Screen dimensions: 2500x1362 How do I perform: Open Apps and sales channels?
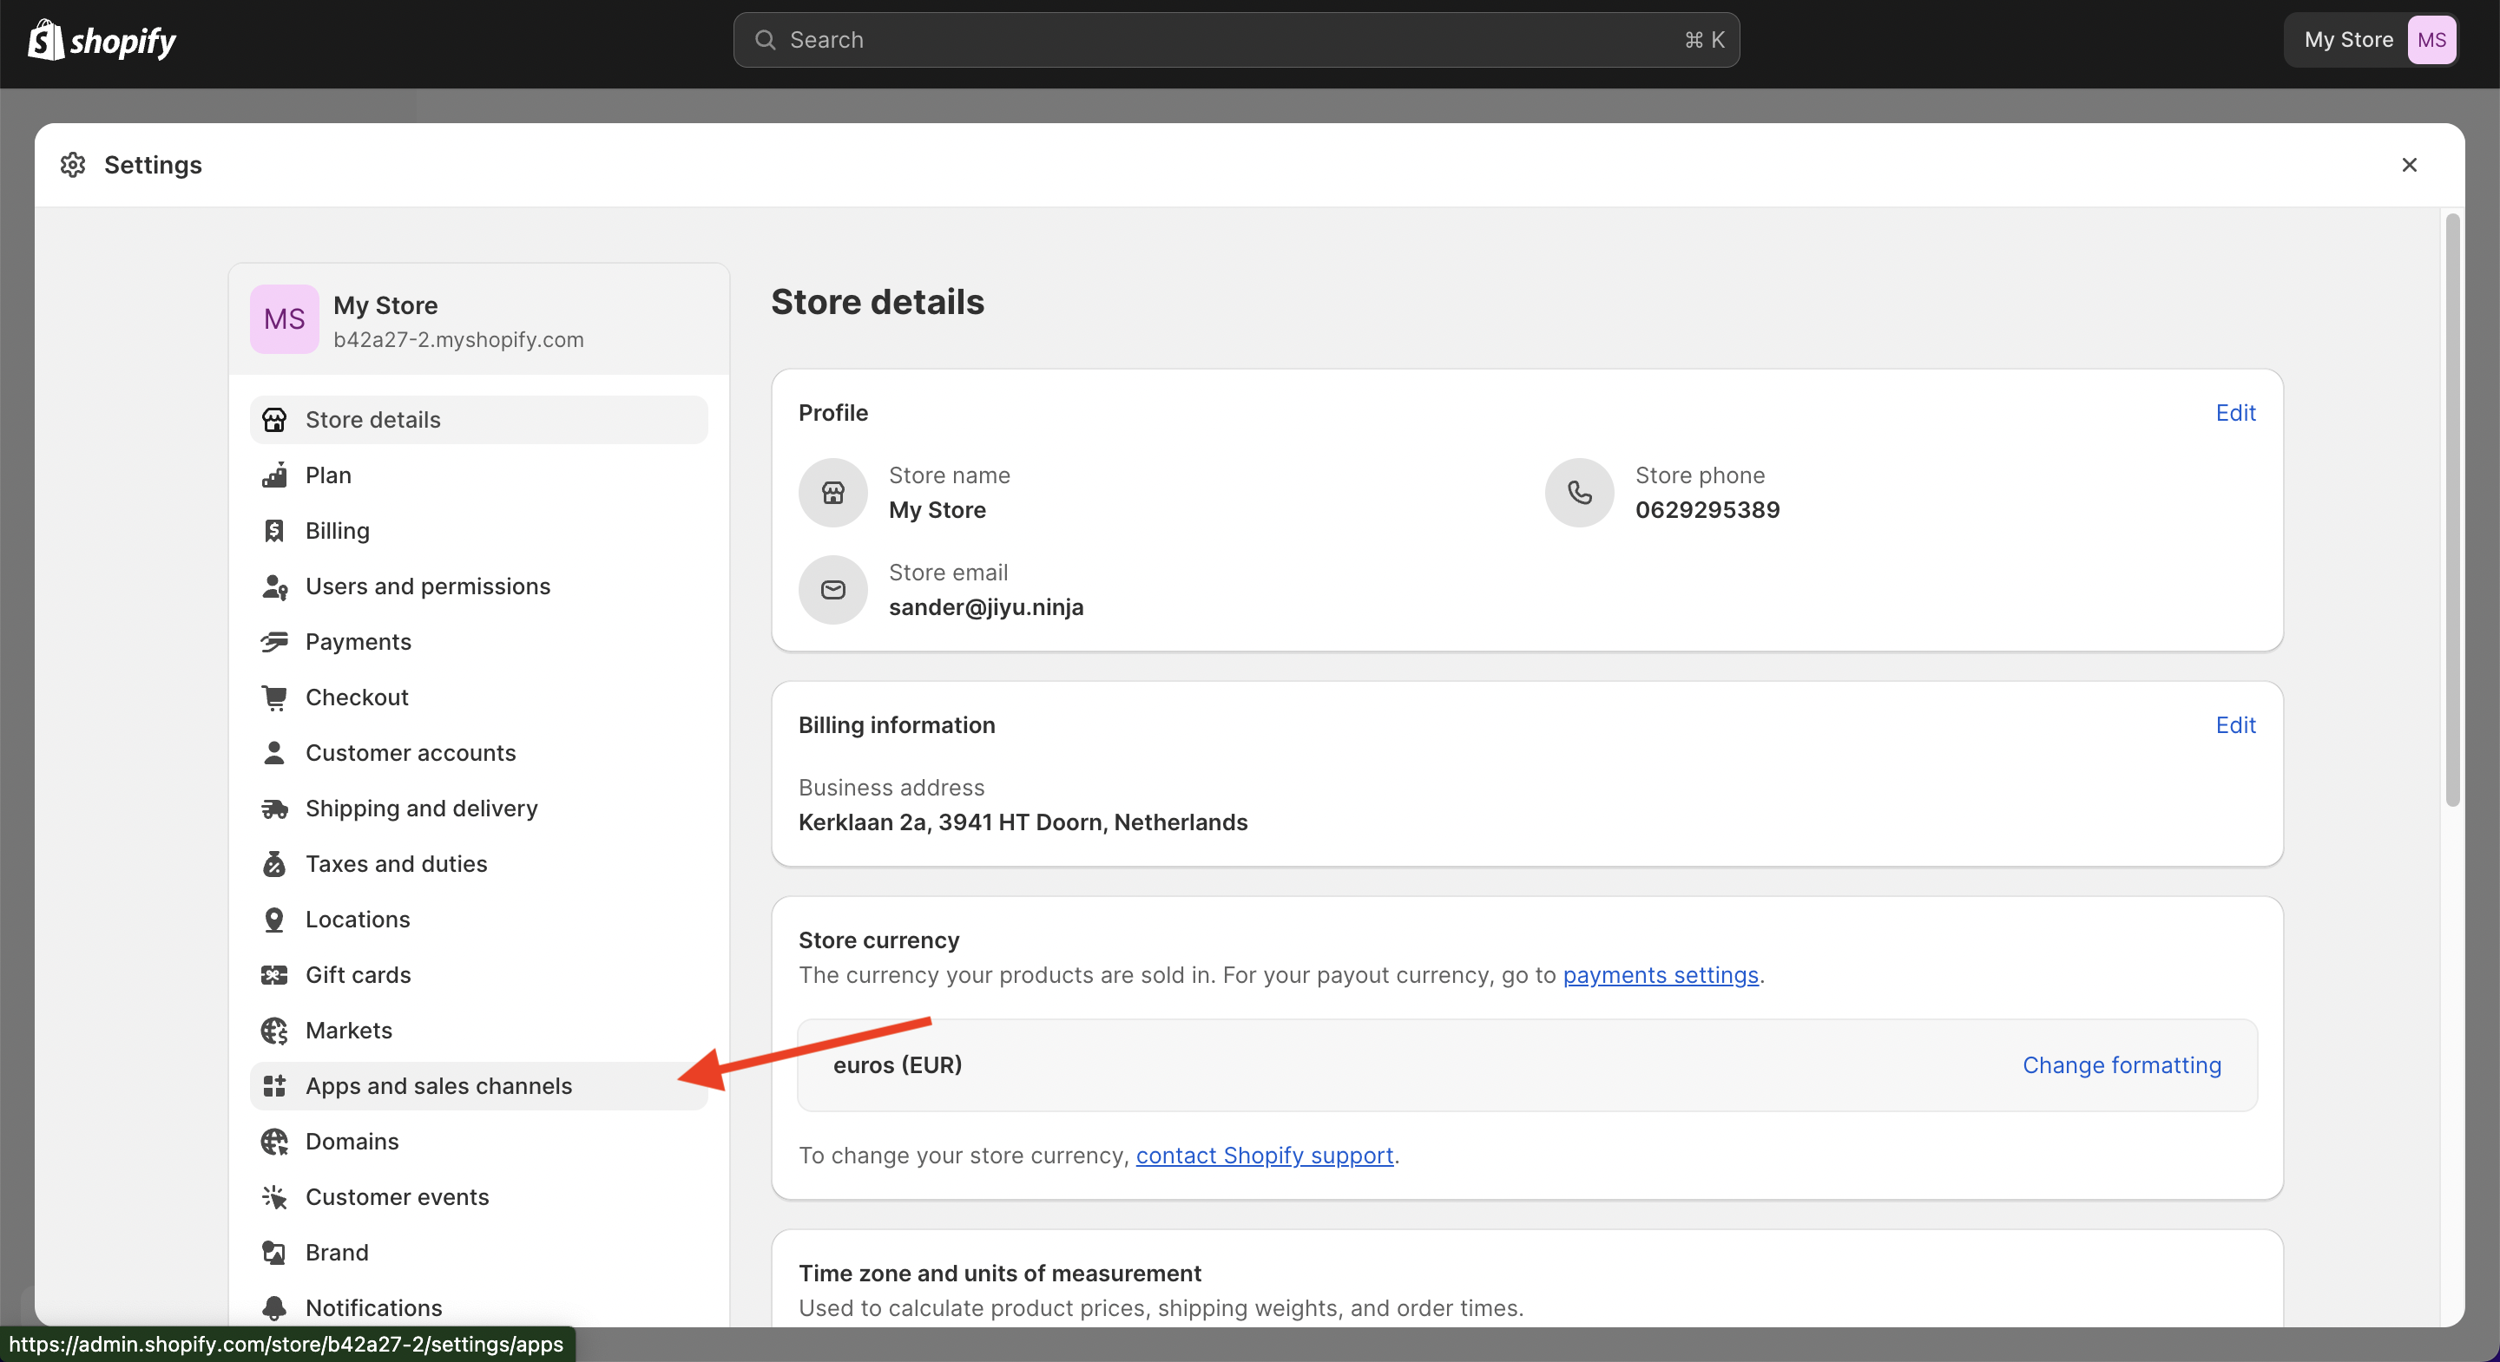478,1086
